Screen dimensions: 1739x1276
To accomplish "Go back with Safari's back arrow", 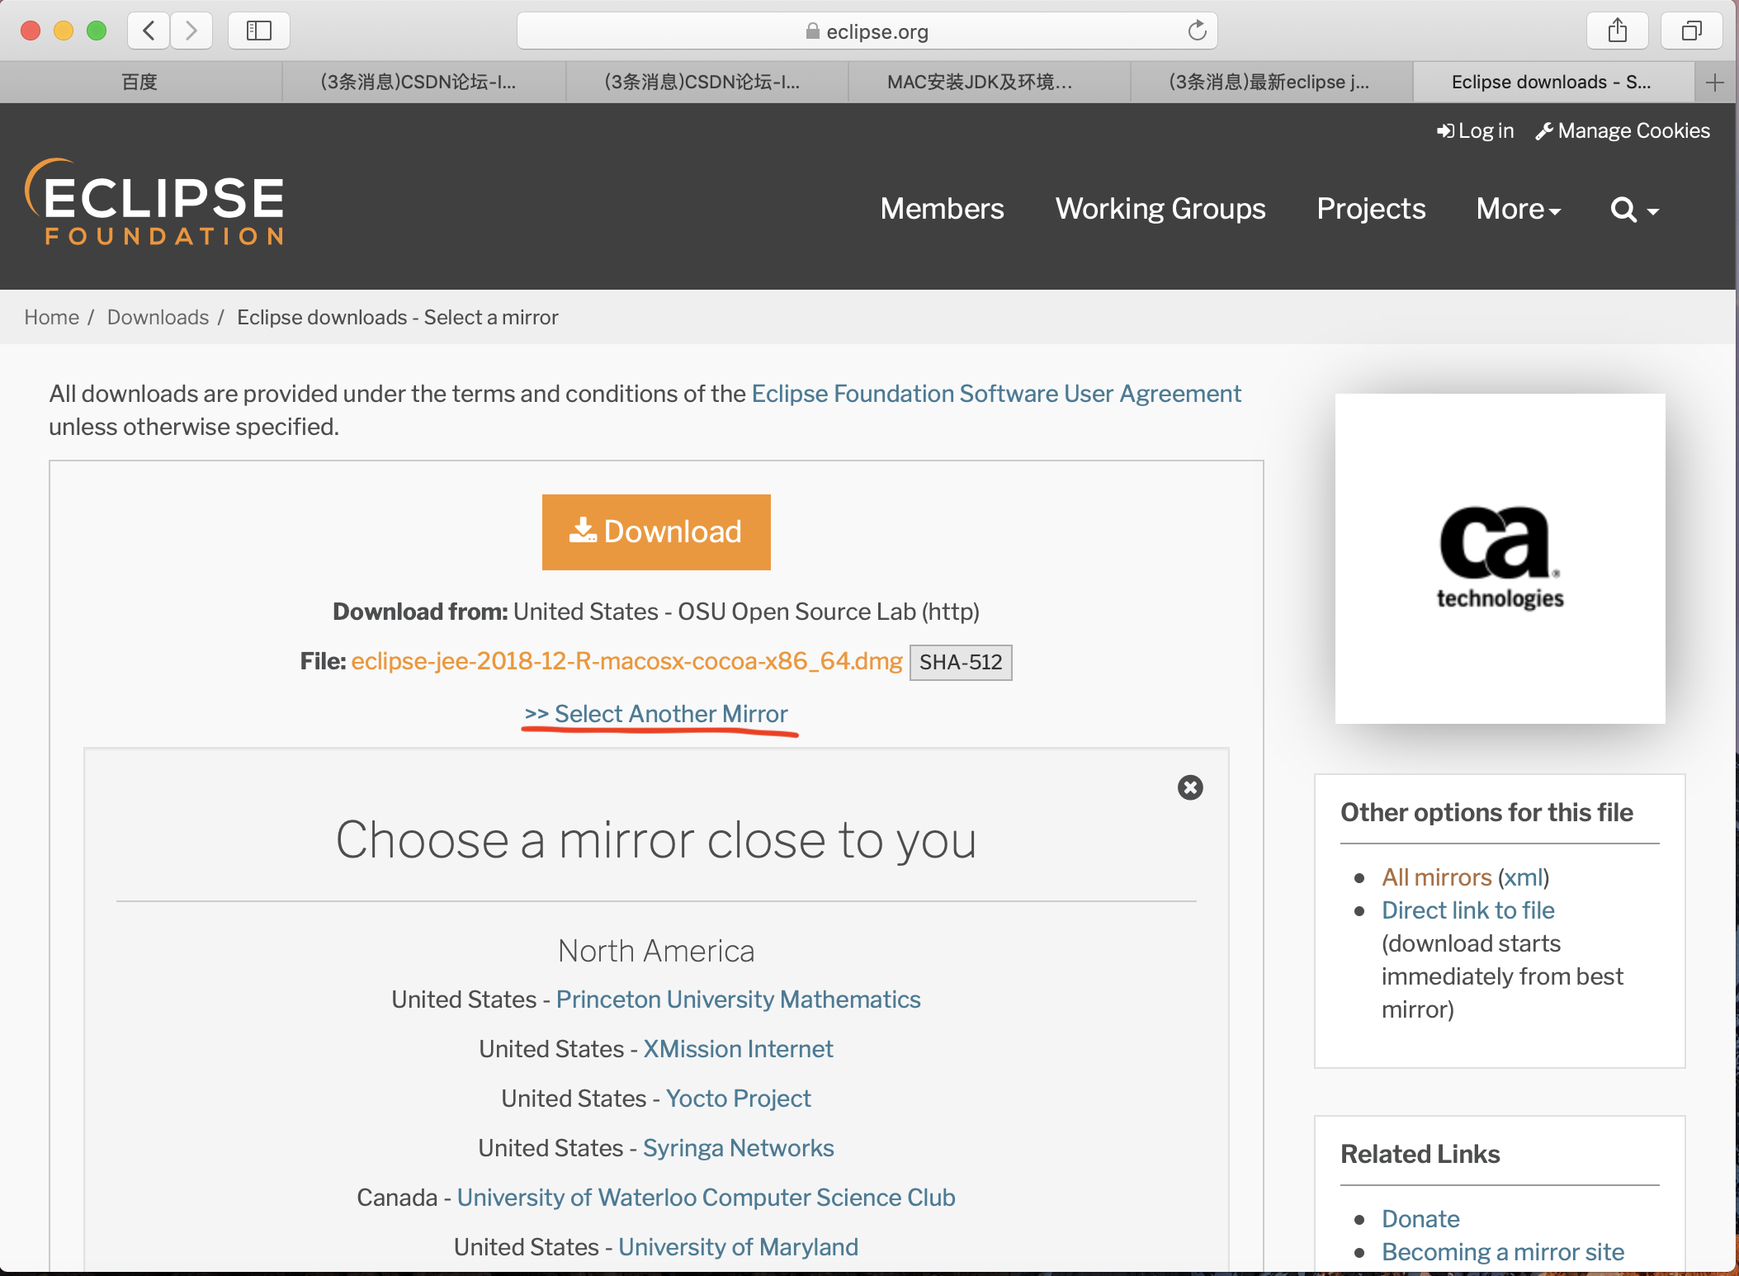I will coord(149,31).
